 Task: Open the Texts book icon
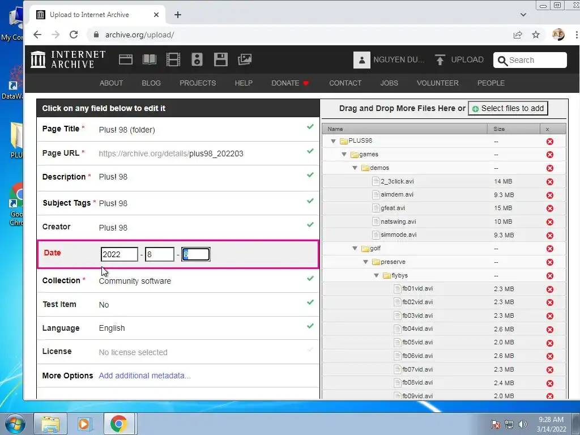tap(150, 59)
